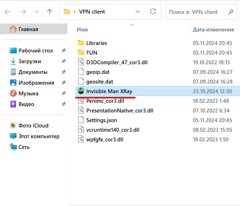Open Сеть in the sidebar

point(24,147)
